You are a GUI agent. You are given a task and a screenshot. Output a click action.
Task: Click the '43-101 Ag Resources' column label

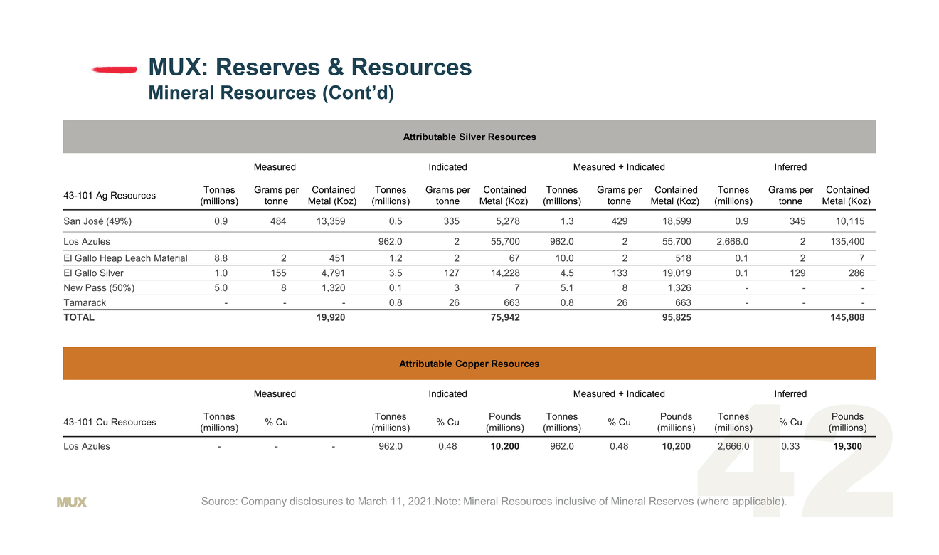tap(110, 196)
